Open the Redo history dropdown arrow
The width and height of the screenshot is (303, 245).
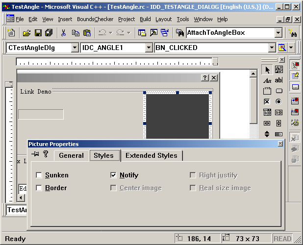click(x=128, y=33)
